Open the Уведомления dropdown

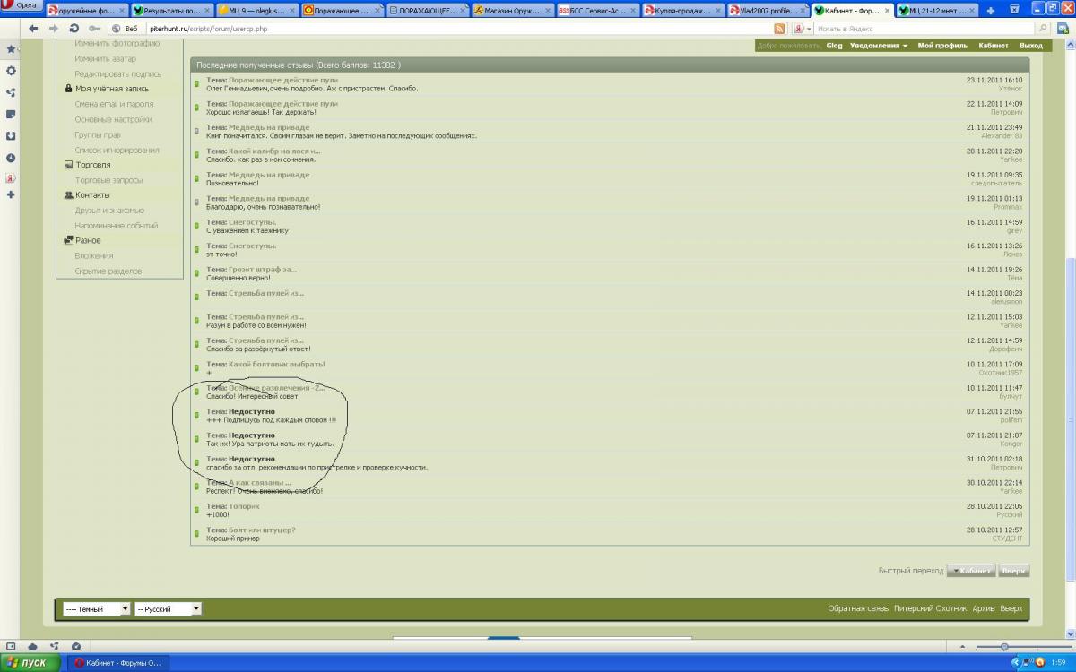point(878,46)
